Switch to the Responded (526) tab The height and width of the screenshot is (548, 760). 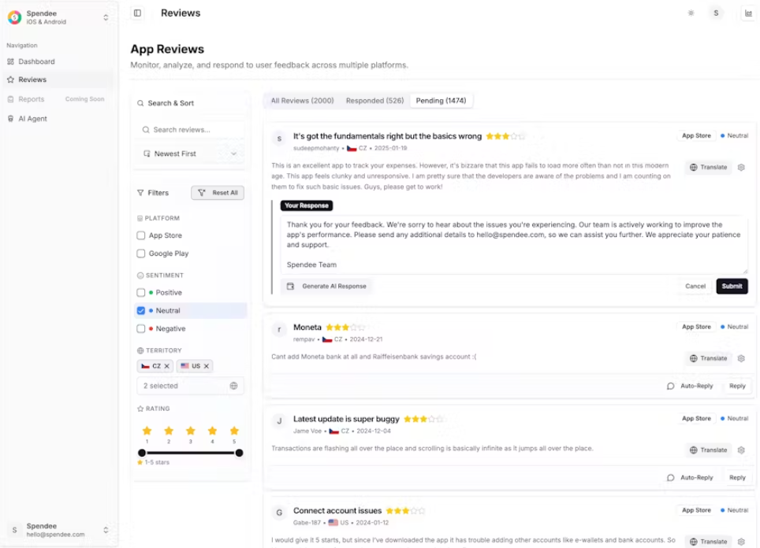(374, 101)
